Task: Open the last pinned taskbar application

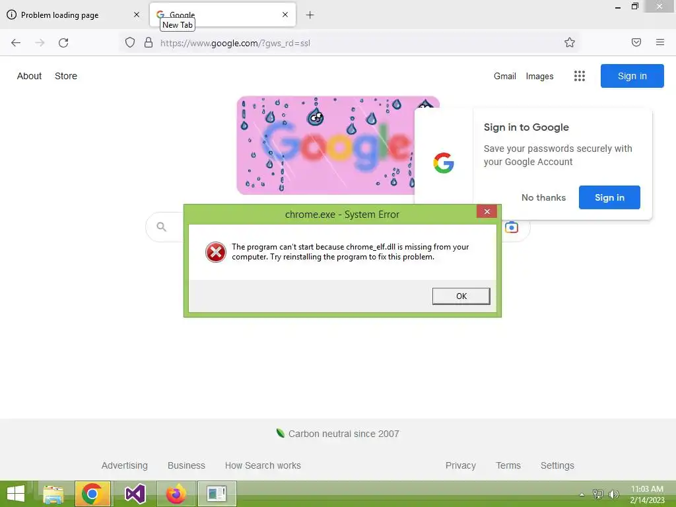Action: click(x=217, y=494)
